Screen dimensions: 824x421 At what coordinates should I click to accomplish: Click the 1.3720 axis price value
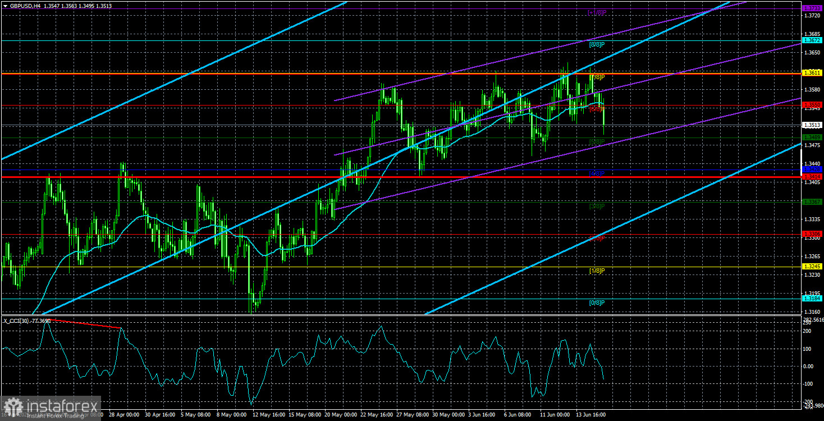pos(812,15)
